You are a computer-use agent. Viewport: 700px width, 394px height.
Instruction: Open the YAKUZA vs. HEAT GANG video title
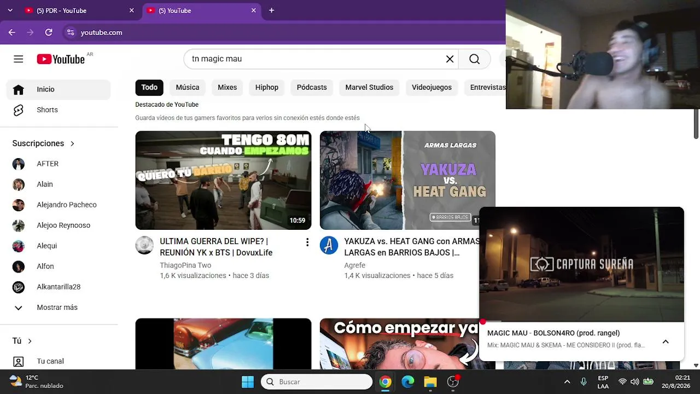412,247
